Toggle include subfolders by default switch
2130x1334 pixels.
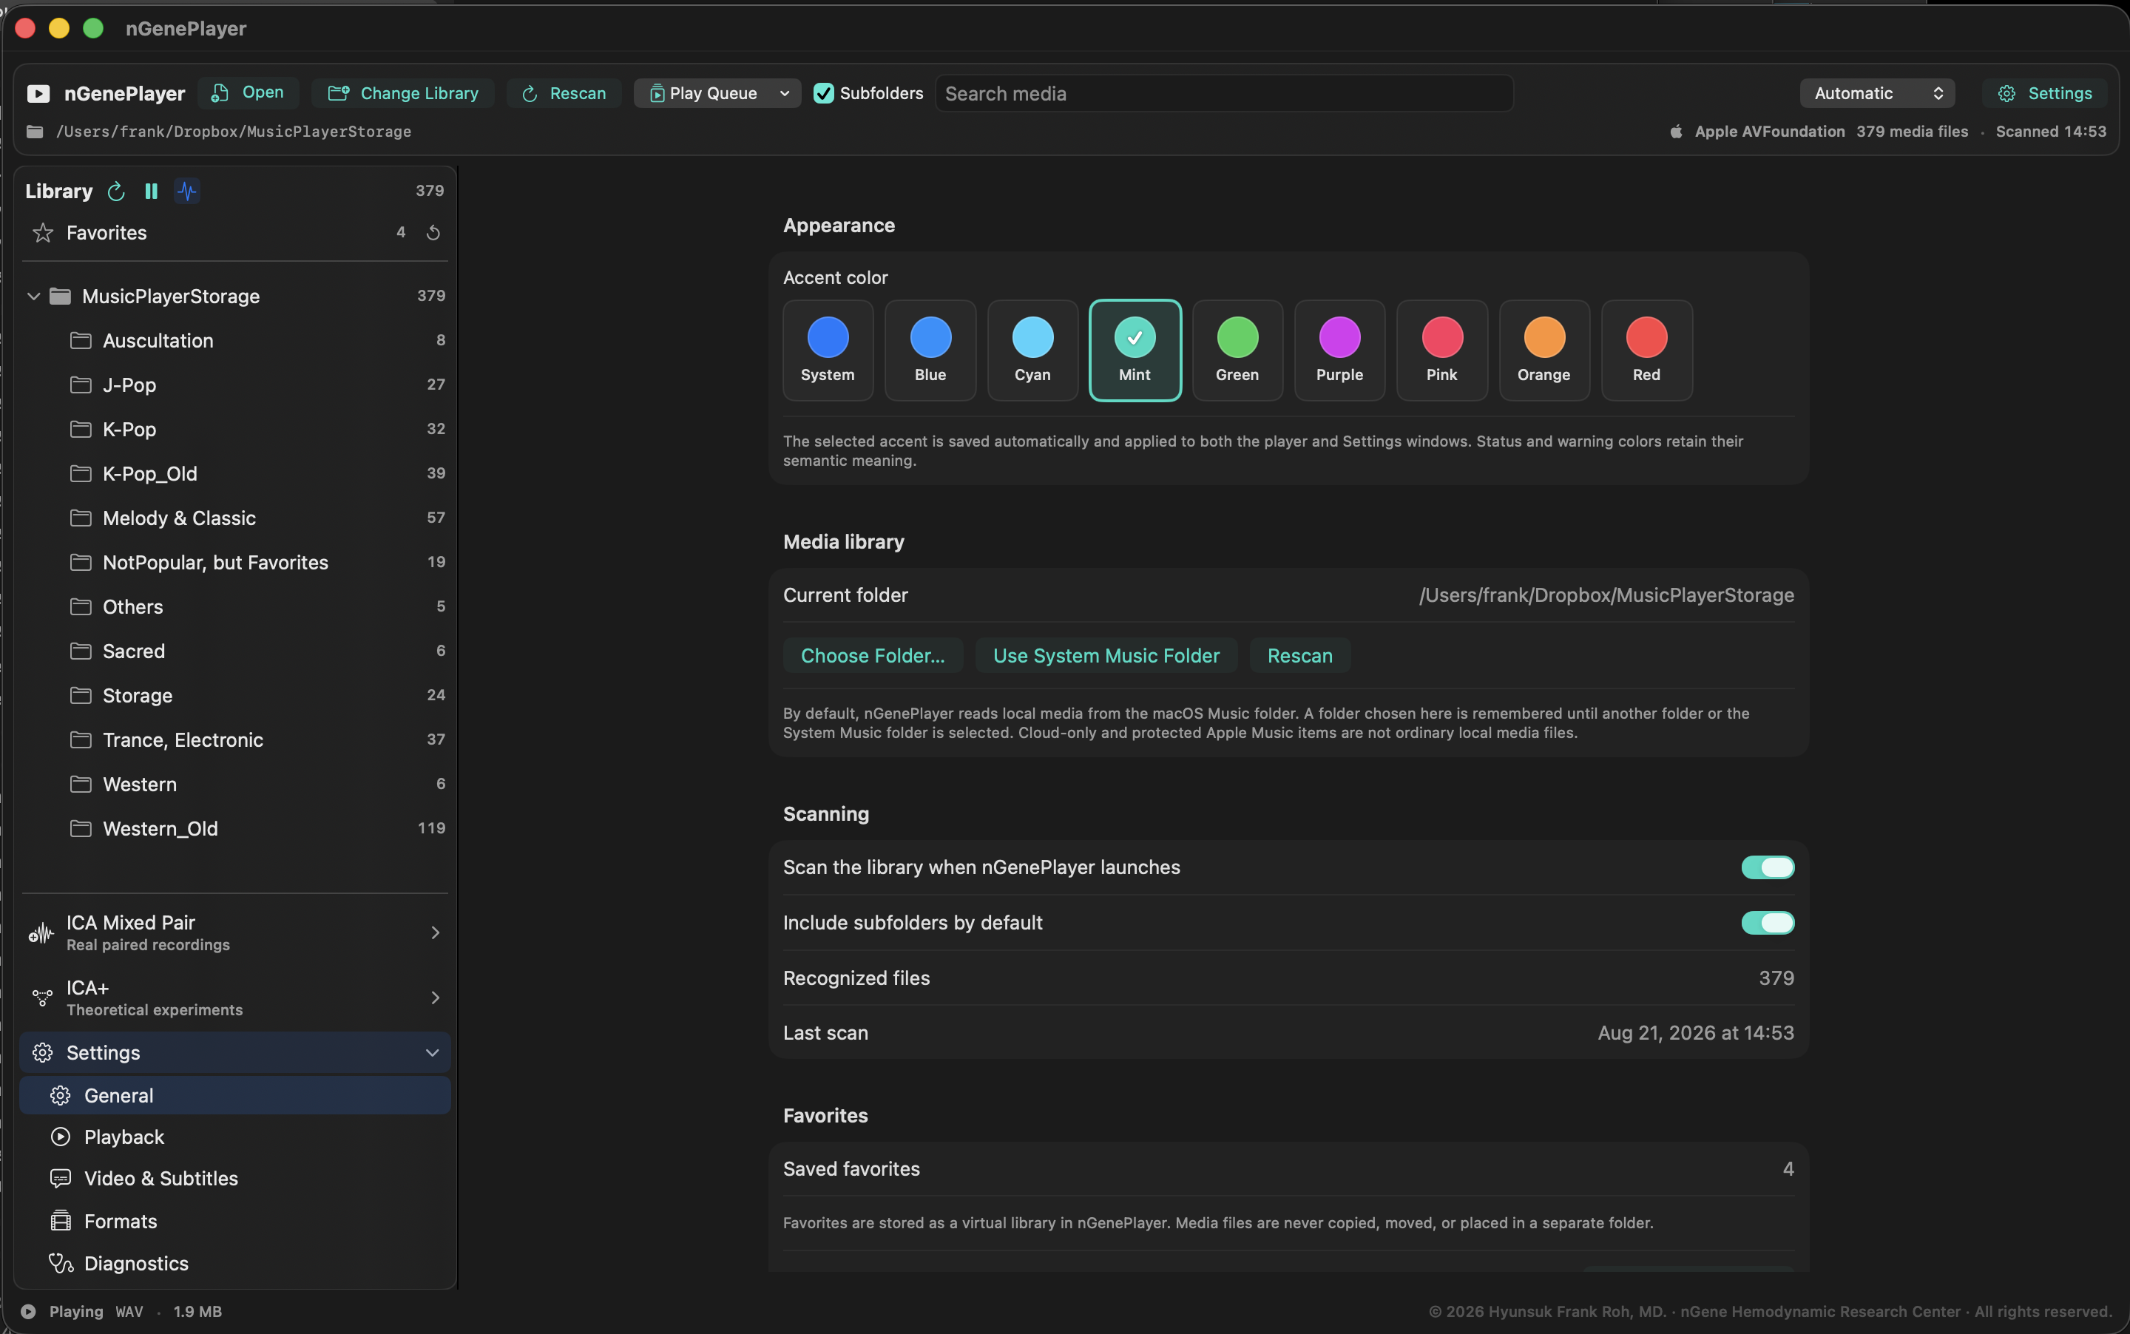(1768, 923)
